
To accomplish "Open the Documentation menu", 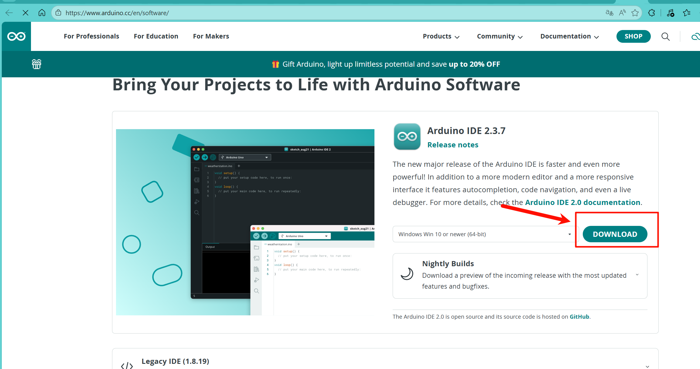I will pos(569,36).
